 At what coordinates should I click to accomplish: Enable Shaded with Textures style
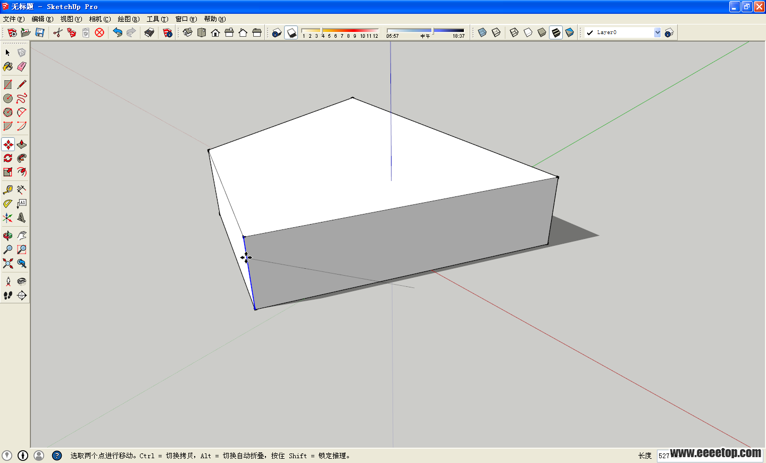(556, 32)
